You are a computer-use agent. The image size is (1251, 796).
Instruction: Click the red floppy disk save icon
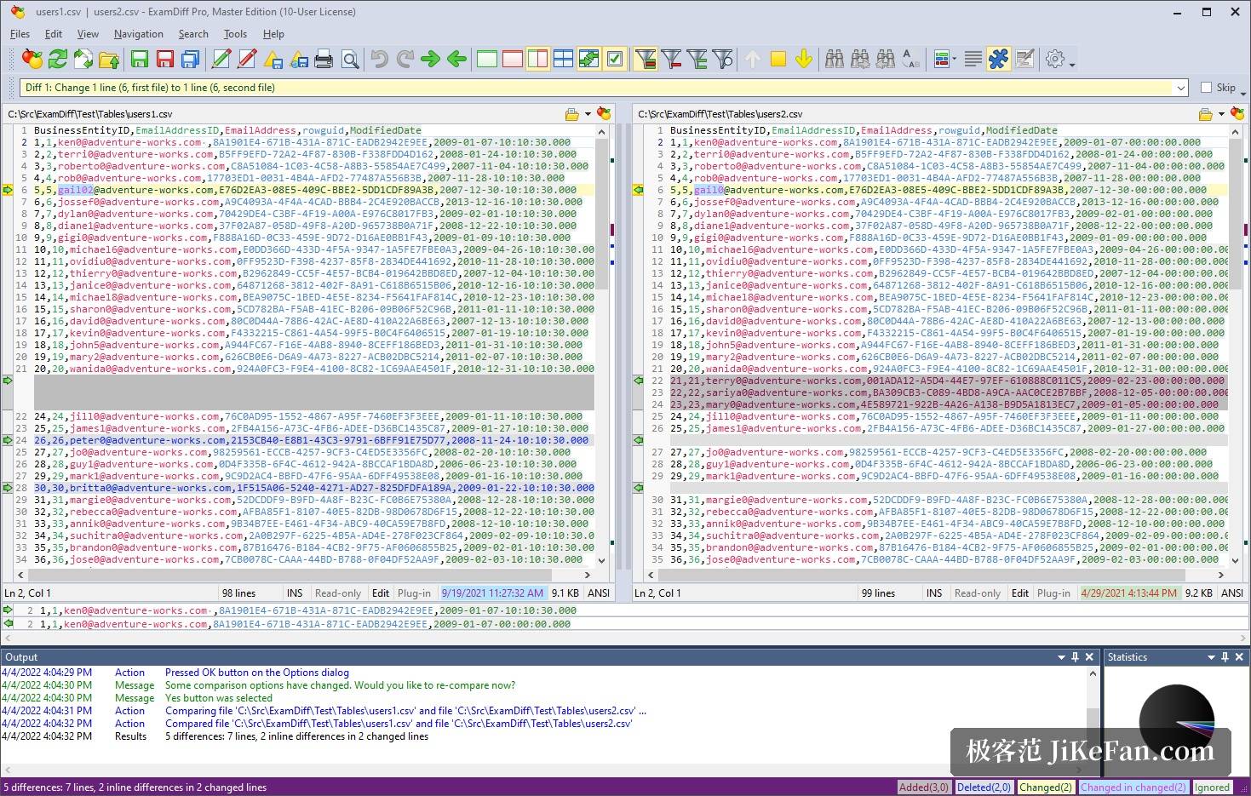(x=165, y=59)
